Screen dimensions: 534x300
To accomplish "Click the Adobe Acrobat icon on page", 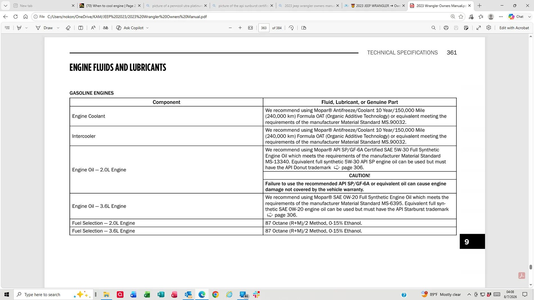I will (x=522, y=276).
